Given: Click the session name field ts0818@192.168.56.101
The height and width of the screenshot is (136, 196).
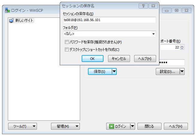Looking at the screenshot, I should [x=109, y=20].
